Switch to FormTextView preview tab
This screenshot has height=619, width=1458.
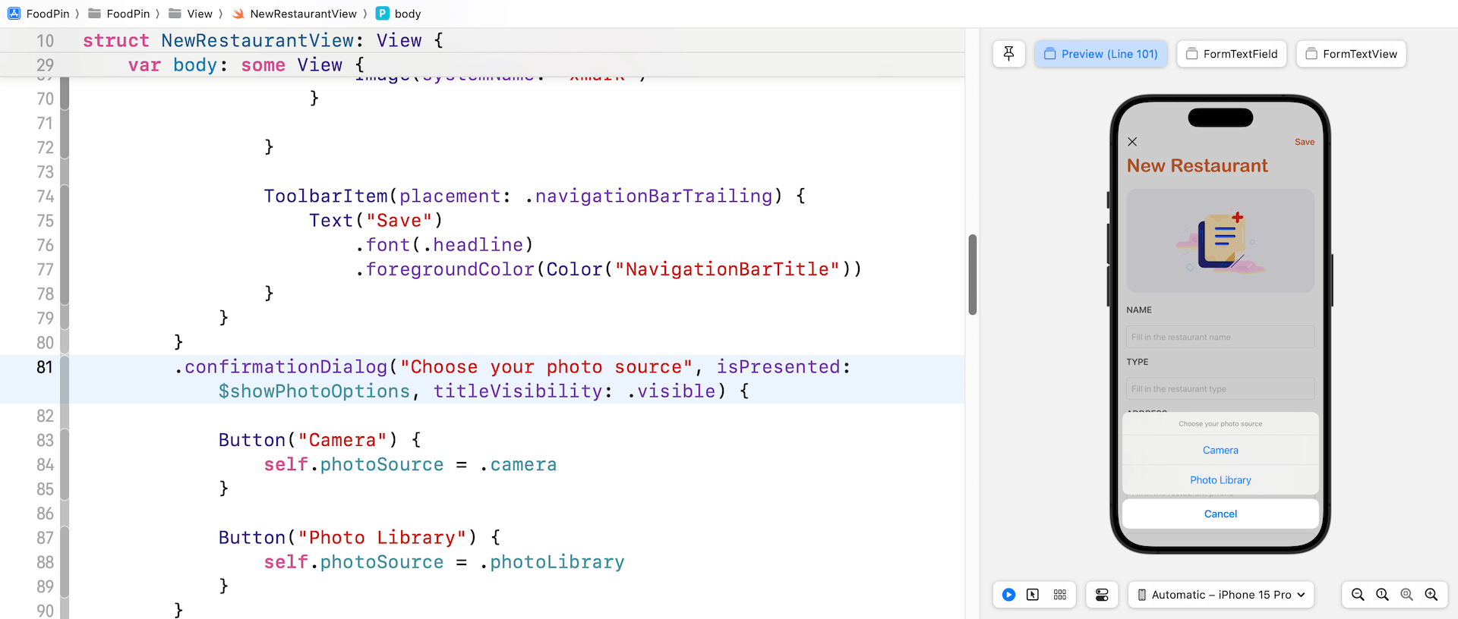(x=1351, y=54)
